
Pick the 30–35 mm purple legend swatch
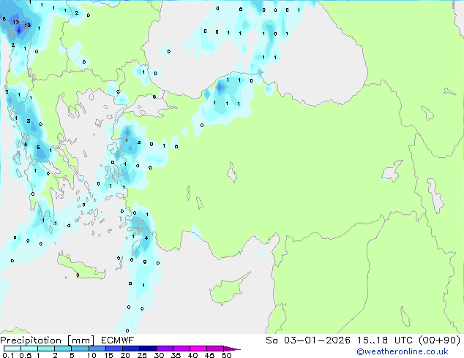(x=165, y=349)
